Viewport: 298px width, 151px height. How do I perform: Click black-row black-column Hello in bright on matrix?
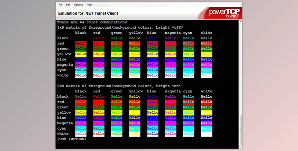click(x=81, y=97)
